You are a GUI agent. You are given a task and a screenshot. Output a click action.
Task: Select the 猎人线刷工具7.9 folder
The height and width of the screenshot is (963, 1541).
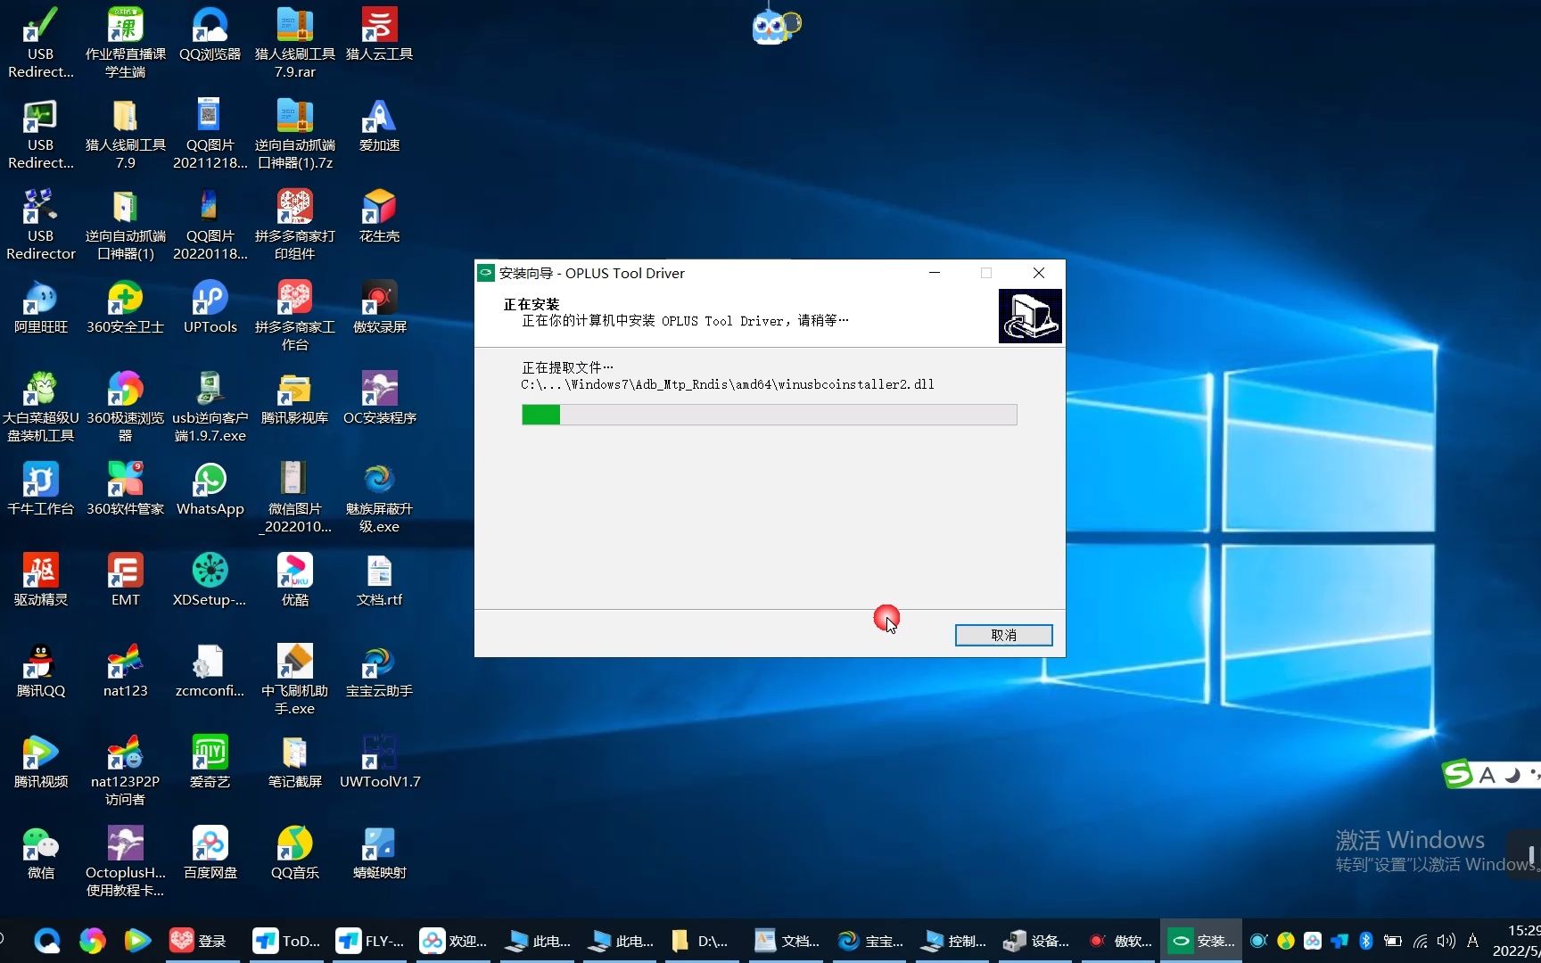coord(125,134)
